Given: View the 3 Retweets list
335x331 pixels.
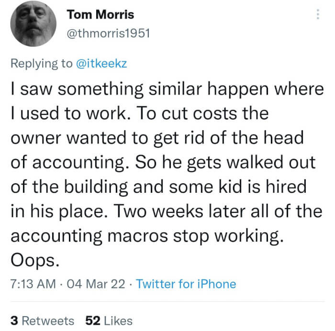Looking at the screenshot, I should pyautogui.click(x=42, y=320).
